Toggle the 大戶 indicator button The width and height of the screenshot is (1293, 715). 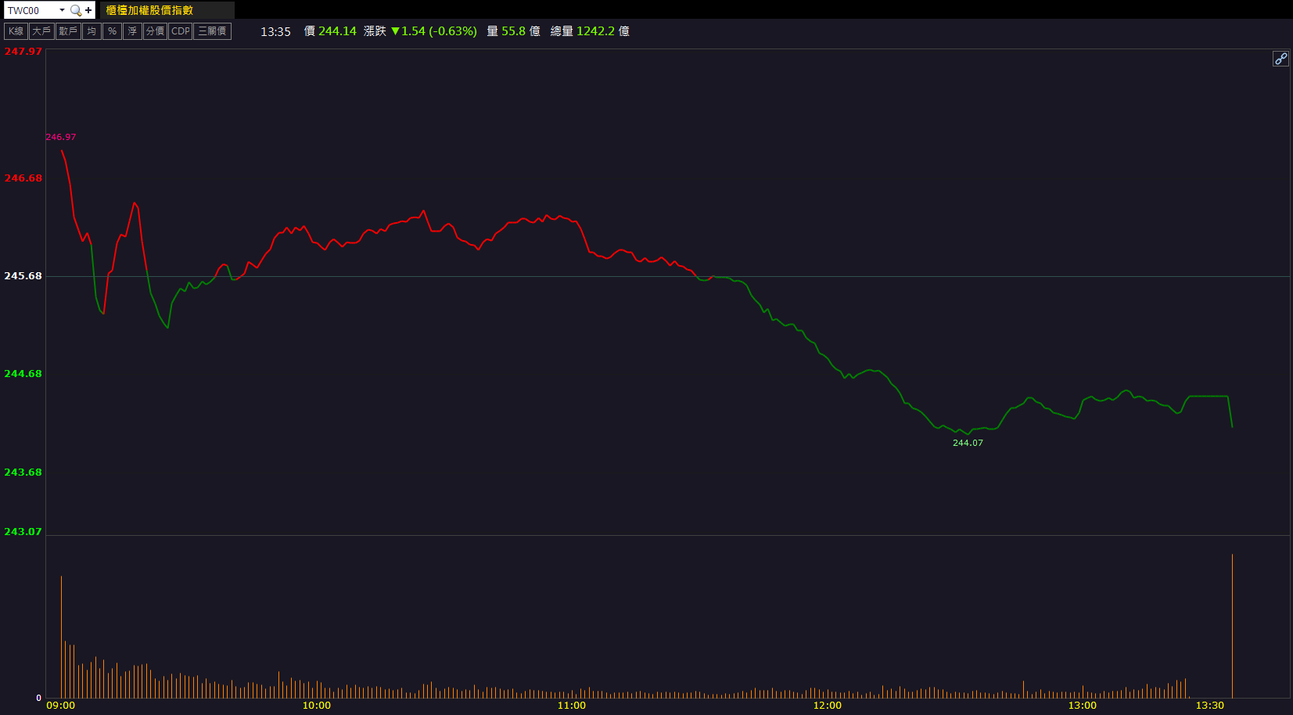coord(41,31)
